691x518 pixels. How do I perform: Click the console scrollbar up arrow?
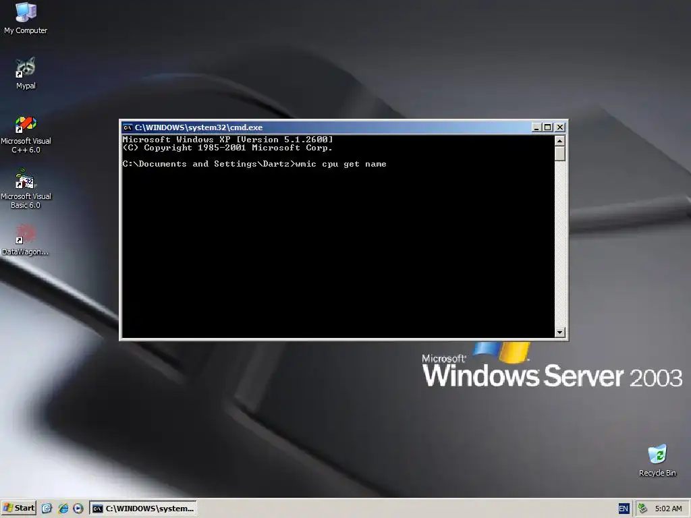pos(559,141)
